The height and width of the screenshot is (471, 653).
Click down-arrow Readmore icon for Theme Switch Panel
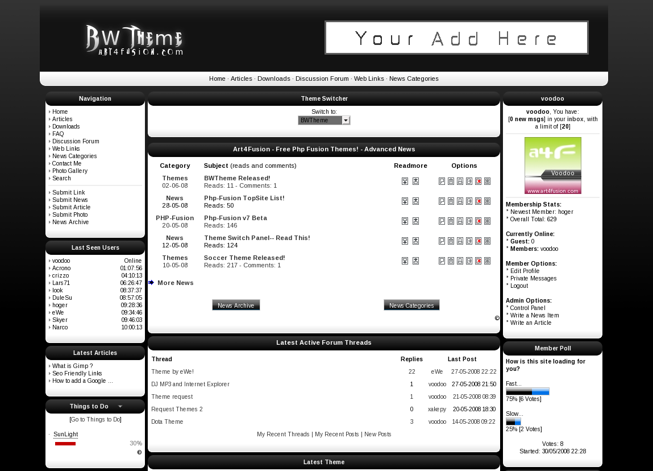[415, 241]
